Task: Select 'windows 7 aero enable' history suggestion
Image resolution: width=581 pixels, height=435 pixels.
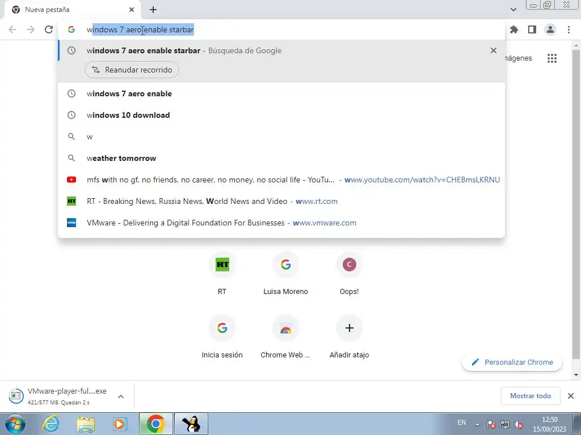Action: tap(281, 93)
